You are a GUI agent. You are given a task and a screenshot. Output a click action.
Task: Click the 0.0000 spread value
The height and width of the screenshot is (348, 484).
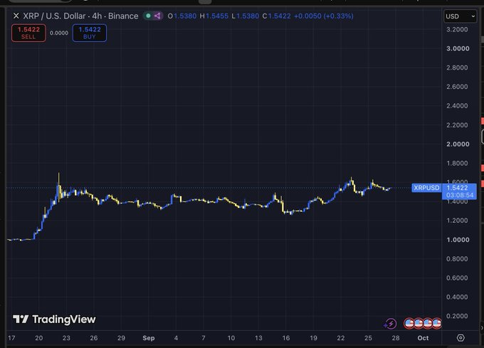(x=59, y=33)
